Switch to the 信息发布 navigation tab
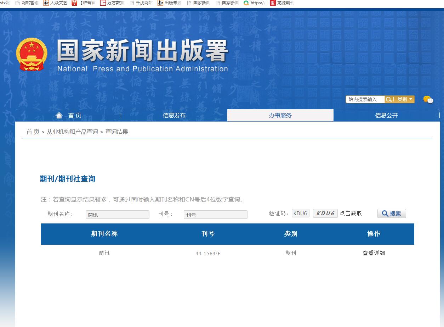Image resolution: width=444 pixels, height=327 pixels. pyautogui.click(x=174, y=115)
